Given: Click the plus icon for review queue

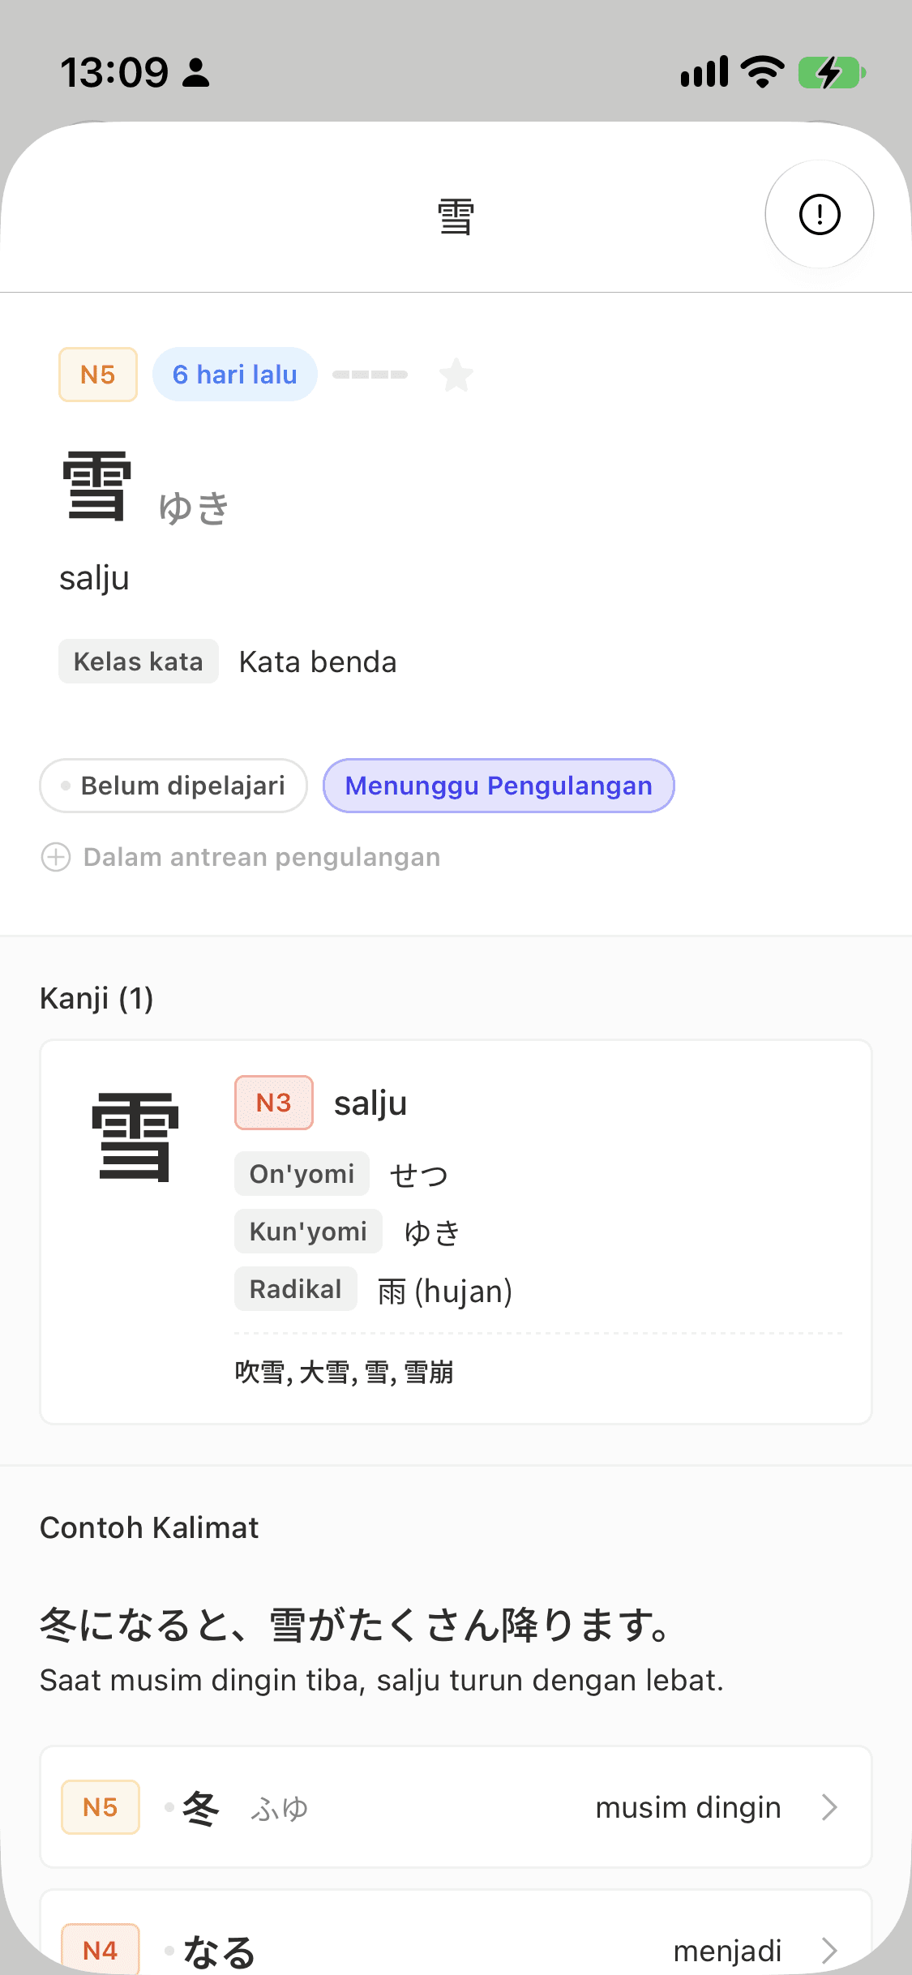Looking at the screenshot, I should tap(56, 857).
